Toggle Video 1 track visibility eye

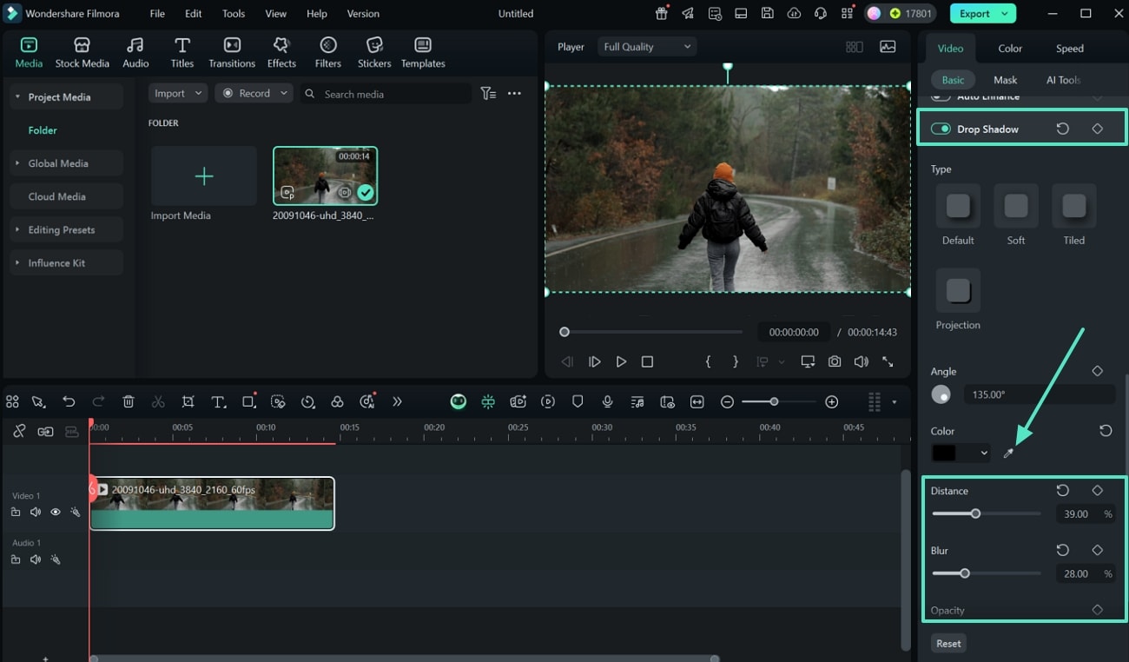coord(56,513)
